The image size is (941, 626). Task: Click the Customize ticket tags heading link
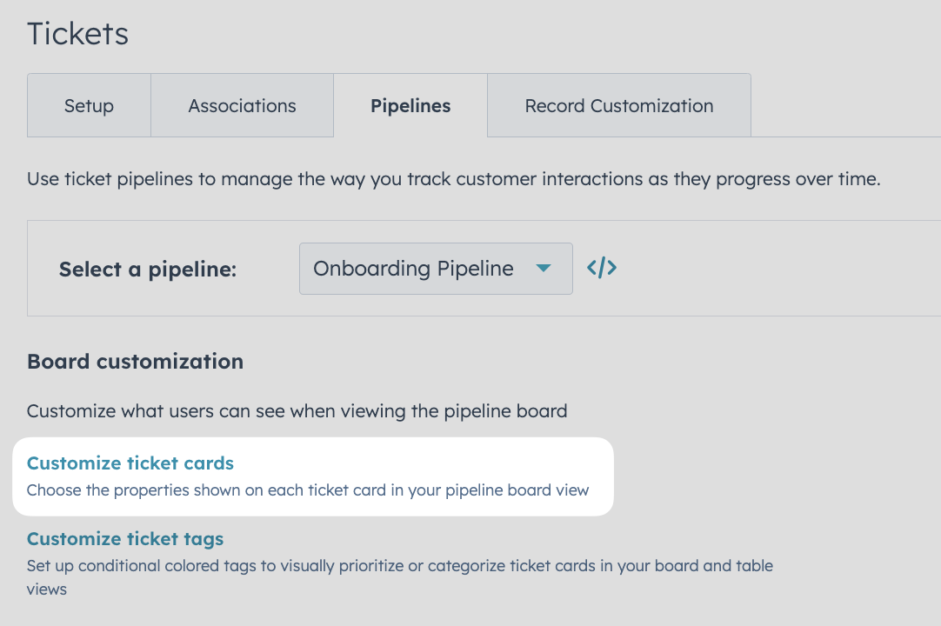click(125, 538)
